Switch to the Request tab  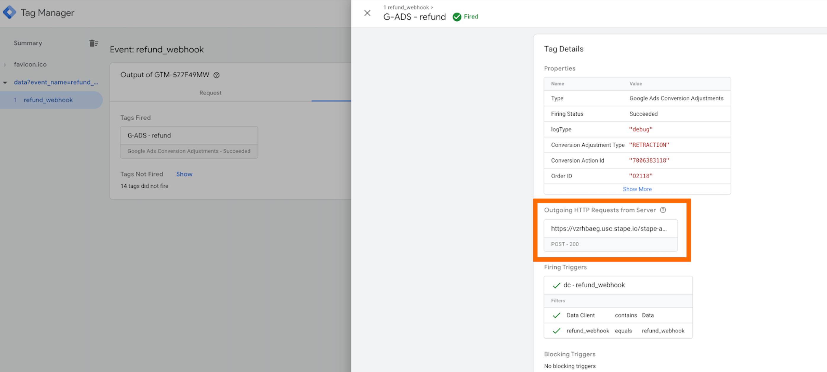pos(210,93)
